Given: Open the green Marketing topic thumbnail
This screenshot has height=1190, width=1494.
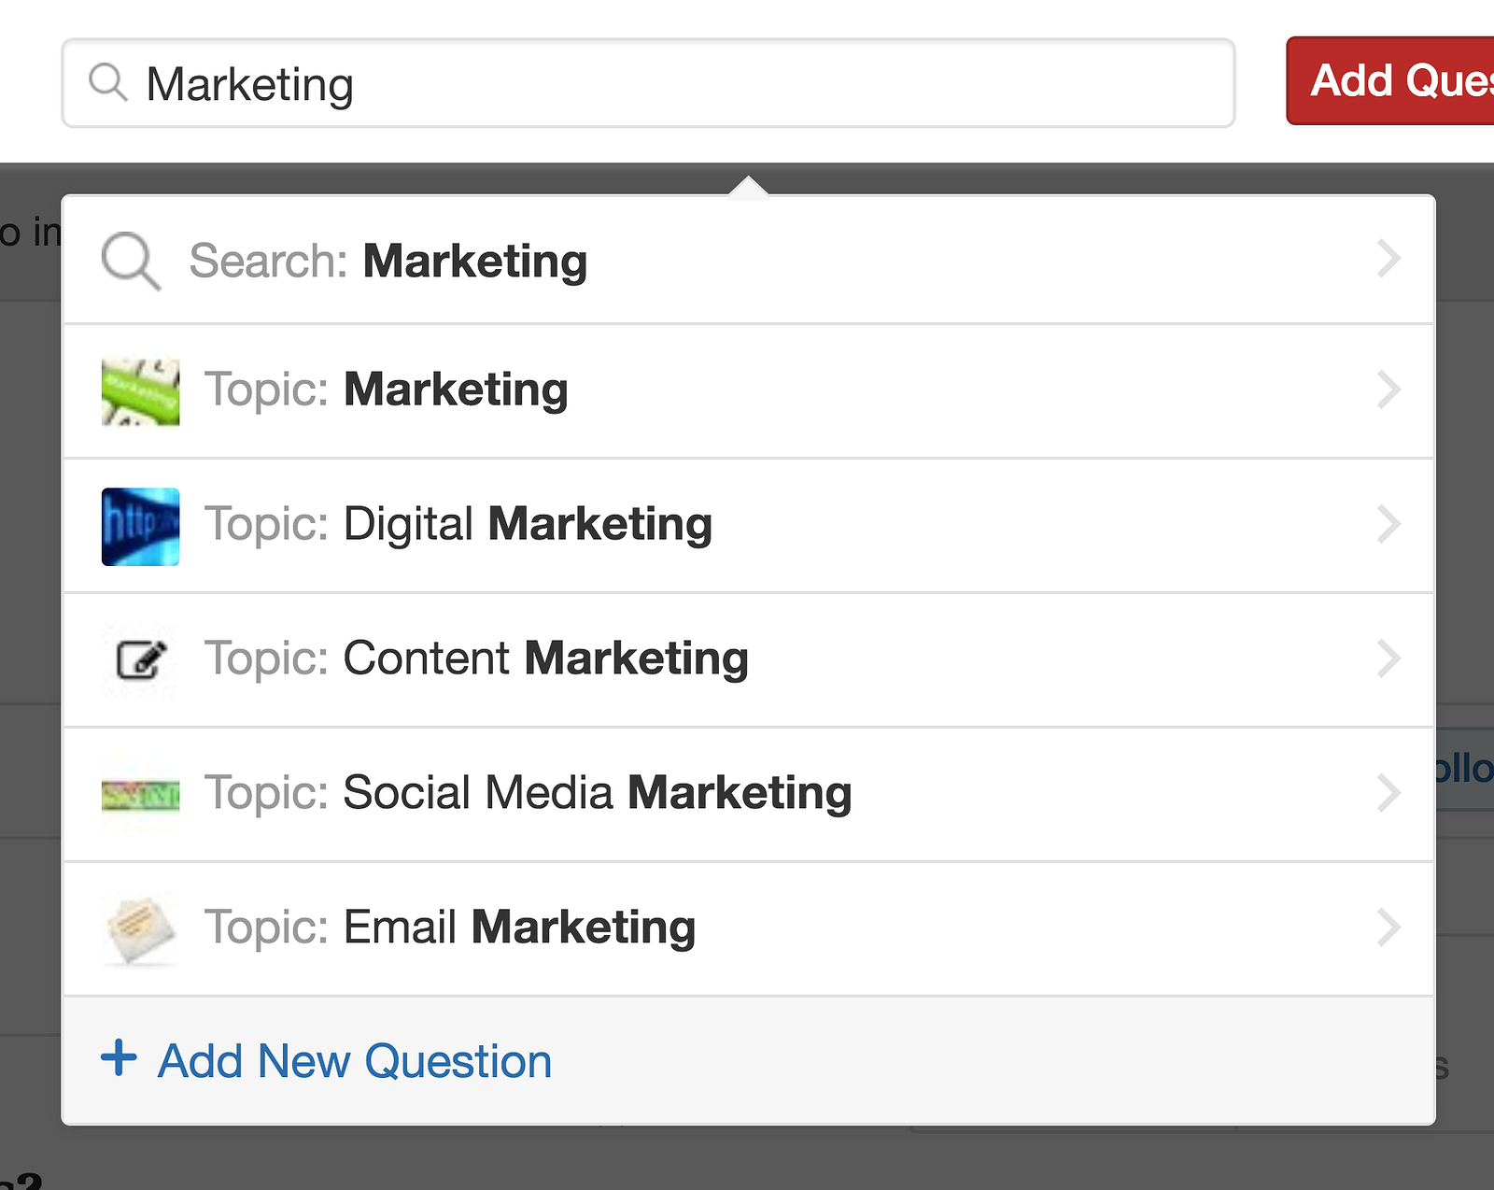Looking at the screenshot, I should pos(140,391).
